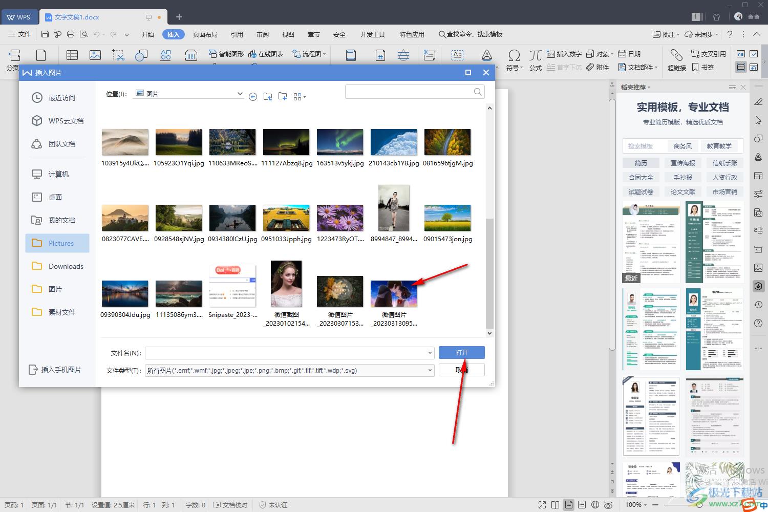Image resolution: width=768 pixels, height=512 pixels.
Task: Click the insert picture icon in ribbon
Action: point(95,55)
